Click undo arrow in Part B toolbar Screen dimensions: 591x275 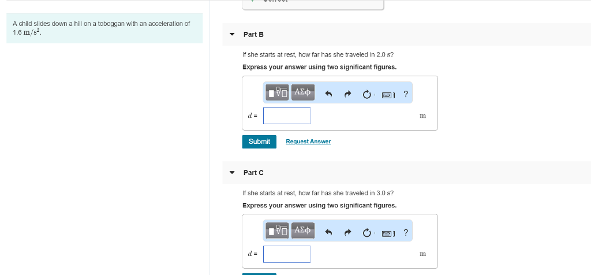[x=328, y=94]
